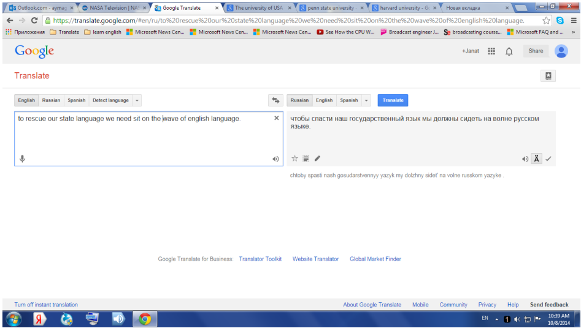Click the pencil icon to suggest an edit

pos(317,158)
